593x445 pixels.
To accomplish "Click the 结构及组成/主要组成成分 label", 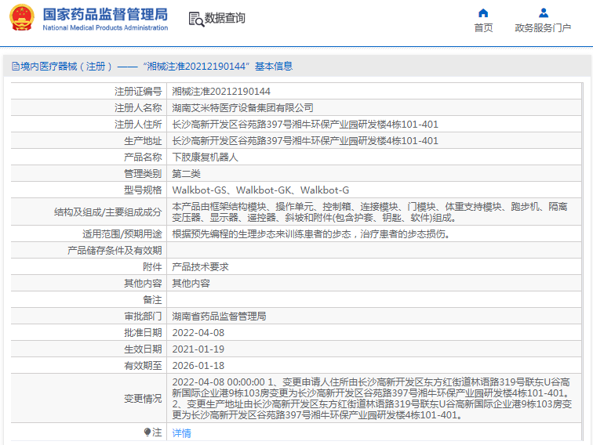I will pyautogui.click(x=108, y=212).
